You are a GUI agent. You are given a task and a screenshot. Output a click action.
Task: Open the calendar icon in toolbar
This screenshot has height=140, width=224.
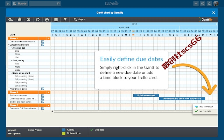[56, 20]
